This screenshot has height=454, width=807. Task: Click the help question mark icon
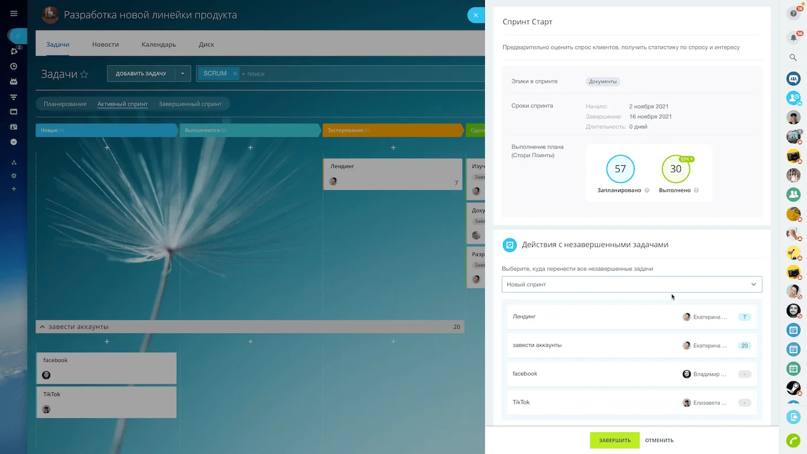[793, 14]
